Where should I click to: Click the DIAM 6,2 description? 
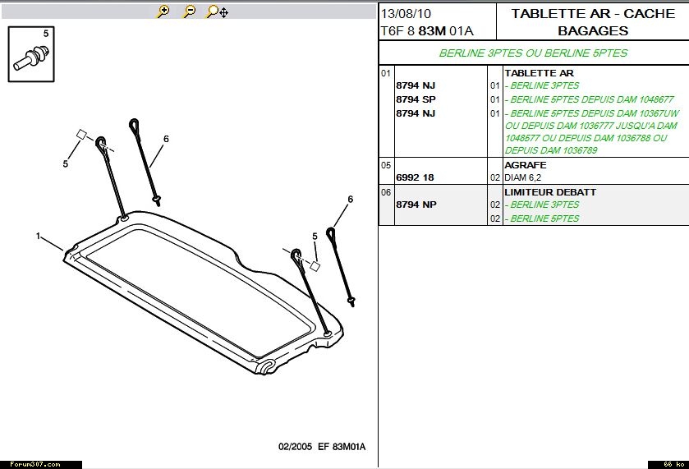[x=523, y=177]
